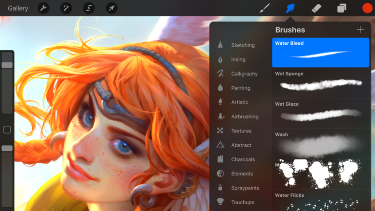Return to the Gallery

pos(18,8)
